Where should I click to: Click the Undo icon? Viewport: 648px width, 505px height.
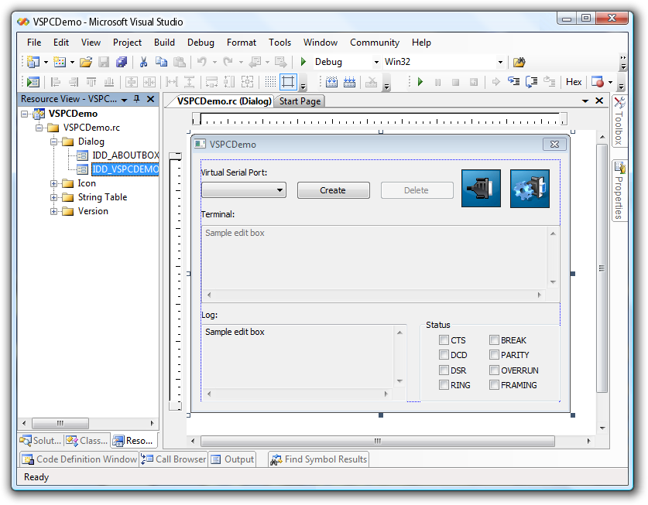[202, 61]
